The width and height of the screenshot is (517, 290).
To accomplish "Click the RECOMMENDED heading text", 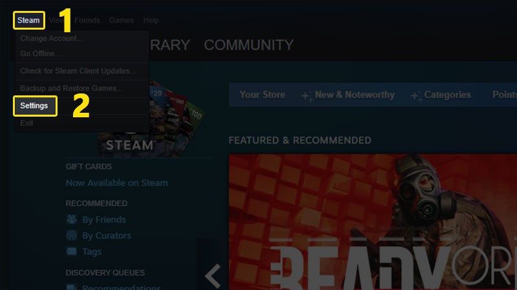I will coord(96,204).
